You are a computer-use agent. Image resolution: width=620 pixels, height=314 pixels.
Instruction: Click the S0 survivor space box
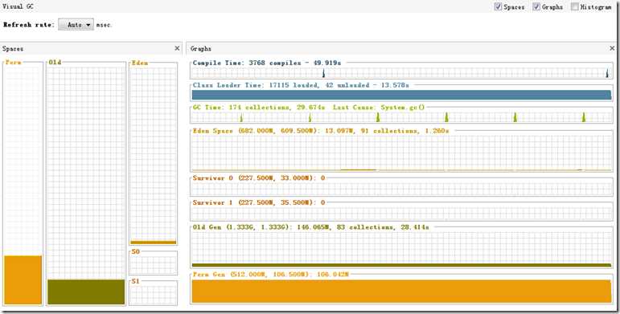153,264
